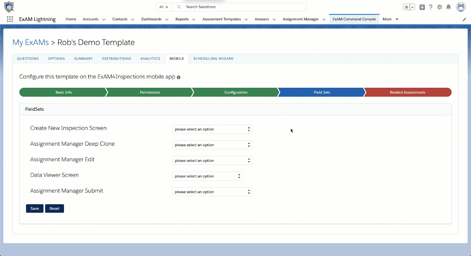Expand the Contacts menu chevron

point(132,19)
